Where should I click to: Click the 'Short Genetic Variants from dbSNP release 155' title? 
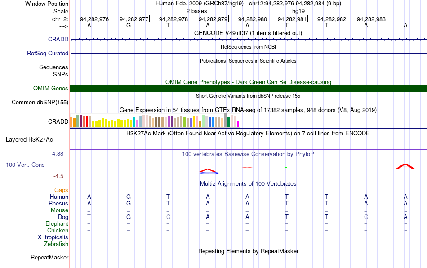248,96
